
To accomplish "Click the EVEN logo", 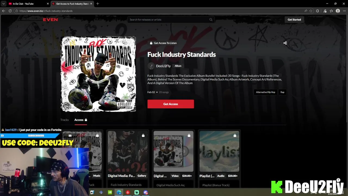I will click(x=50, y=20).
